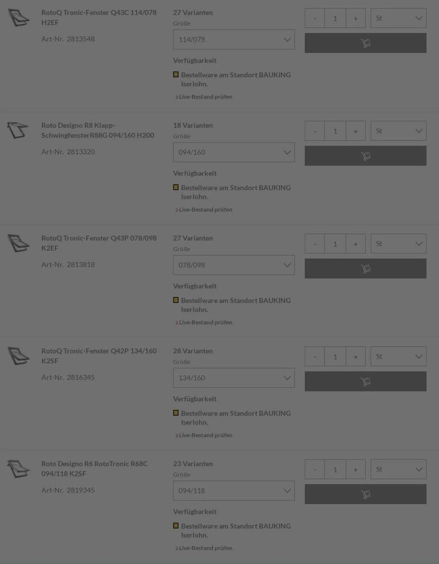This screenshot has height=564, width=439.
Task: Increase quantity for RotoQ Q43C 114/078
Action: click(355, 18)
